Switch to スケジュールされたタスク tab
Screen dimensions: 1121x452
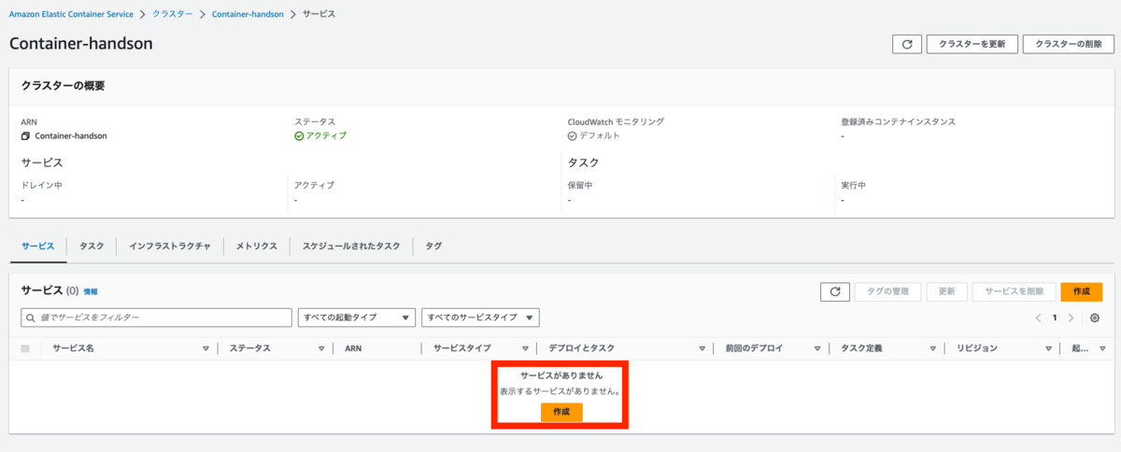click(x=351, y=246)
